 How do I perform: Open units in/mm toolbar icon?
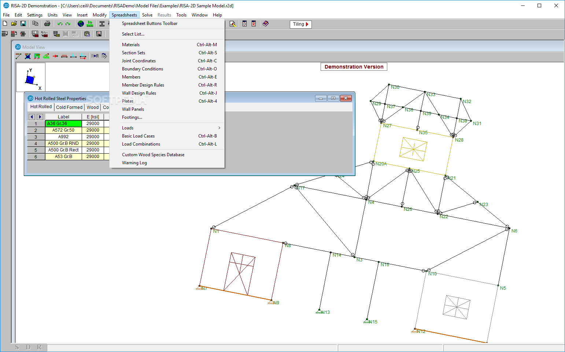click(90, 24)
